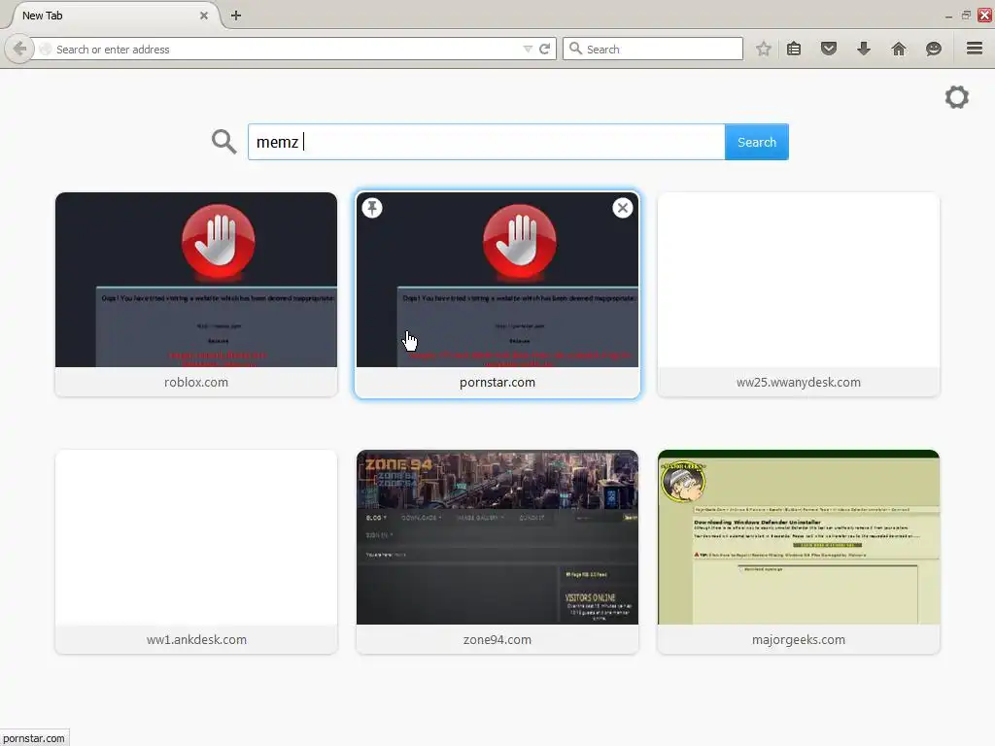Open the ww25.wwanydesk.com tile
The height and width of the screenshot is (746, 995).
[799, 294]
